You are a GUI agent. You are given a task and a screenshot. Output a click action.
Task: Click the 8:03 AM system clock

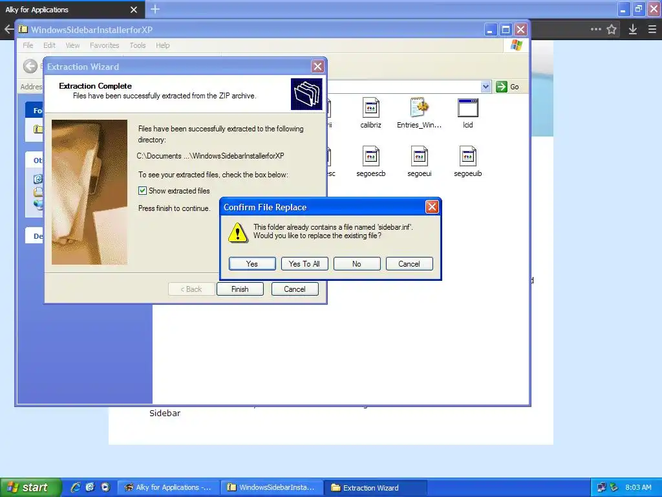638,487
